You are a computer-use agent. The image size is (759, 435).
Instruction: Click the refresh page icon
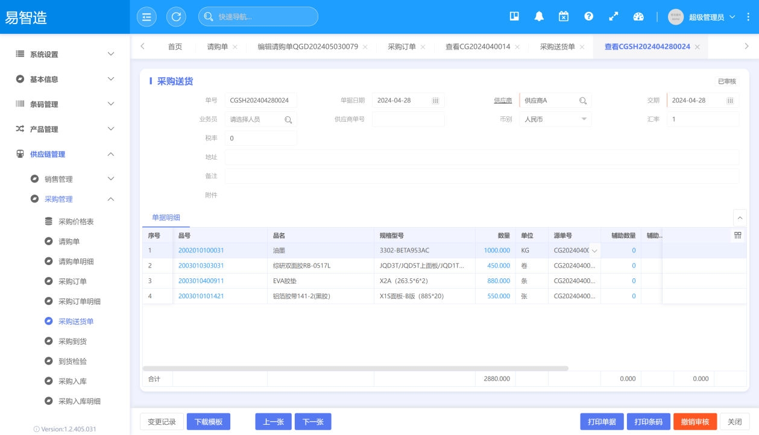tap(176, 17)
